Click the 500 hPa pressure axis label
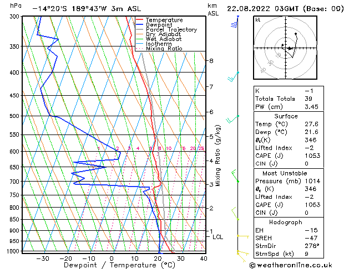Screen dimensions: 349x269 pos(16,116)
